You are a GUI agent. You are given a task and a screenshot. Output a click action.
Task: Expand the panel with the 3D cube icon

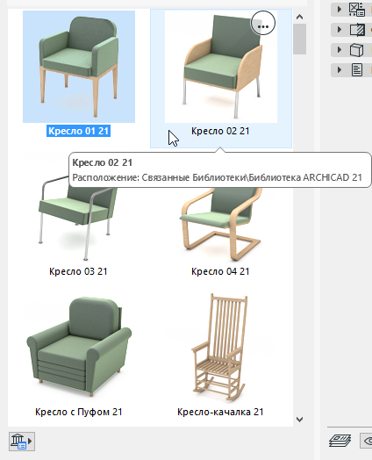(340, 50)
